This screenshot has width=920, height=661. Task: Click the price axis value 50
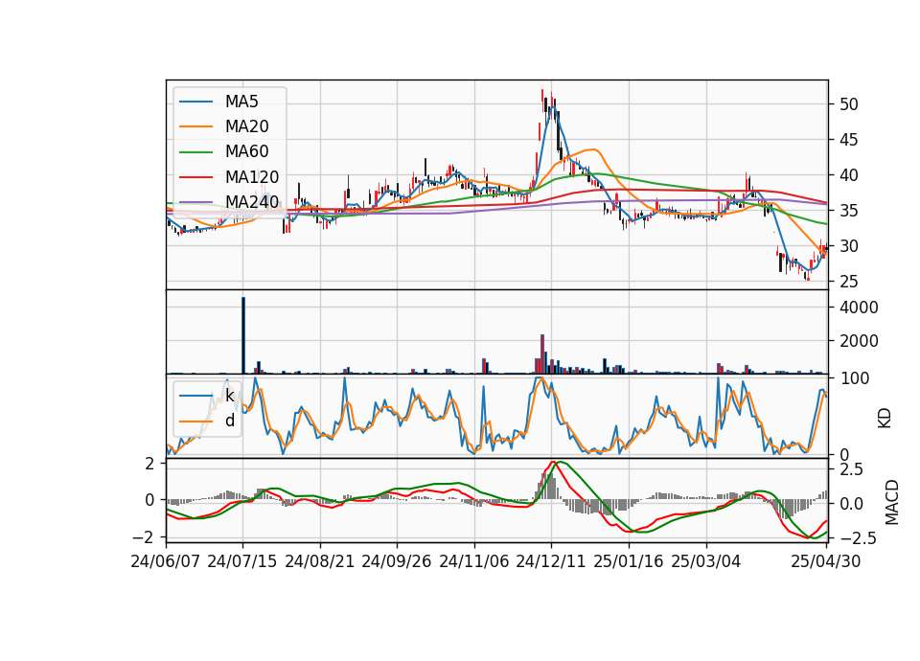(849, 105)
